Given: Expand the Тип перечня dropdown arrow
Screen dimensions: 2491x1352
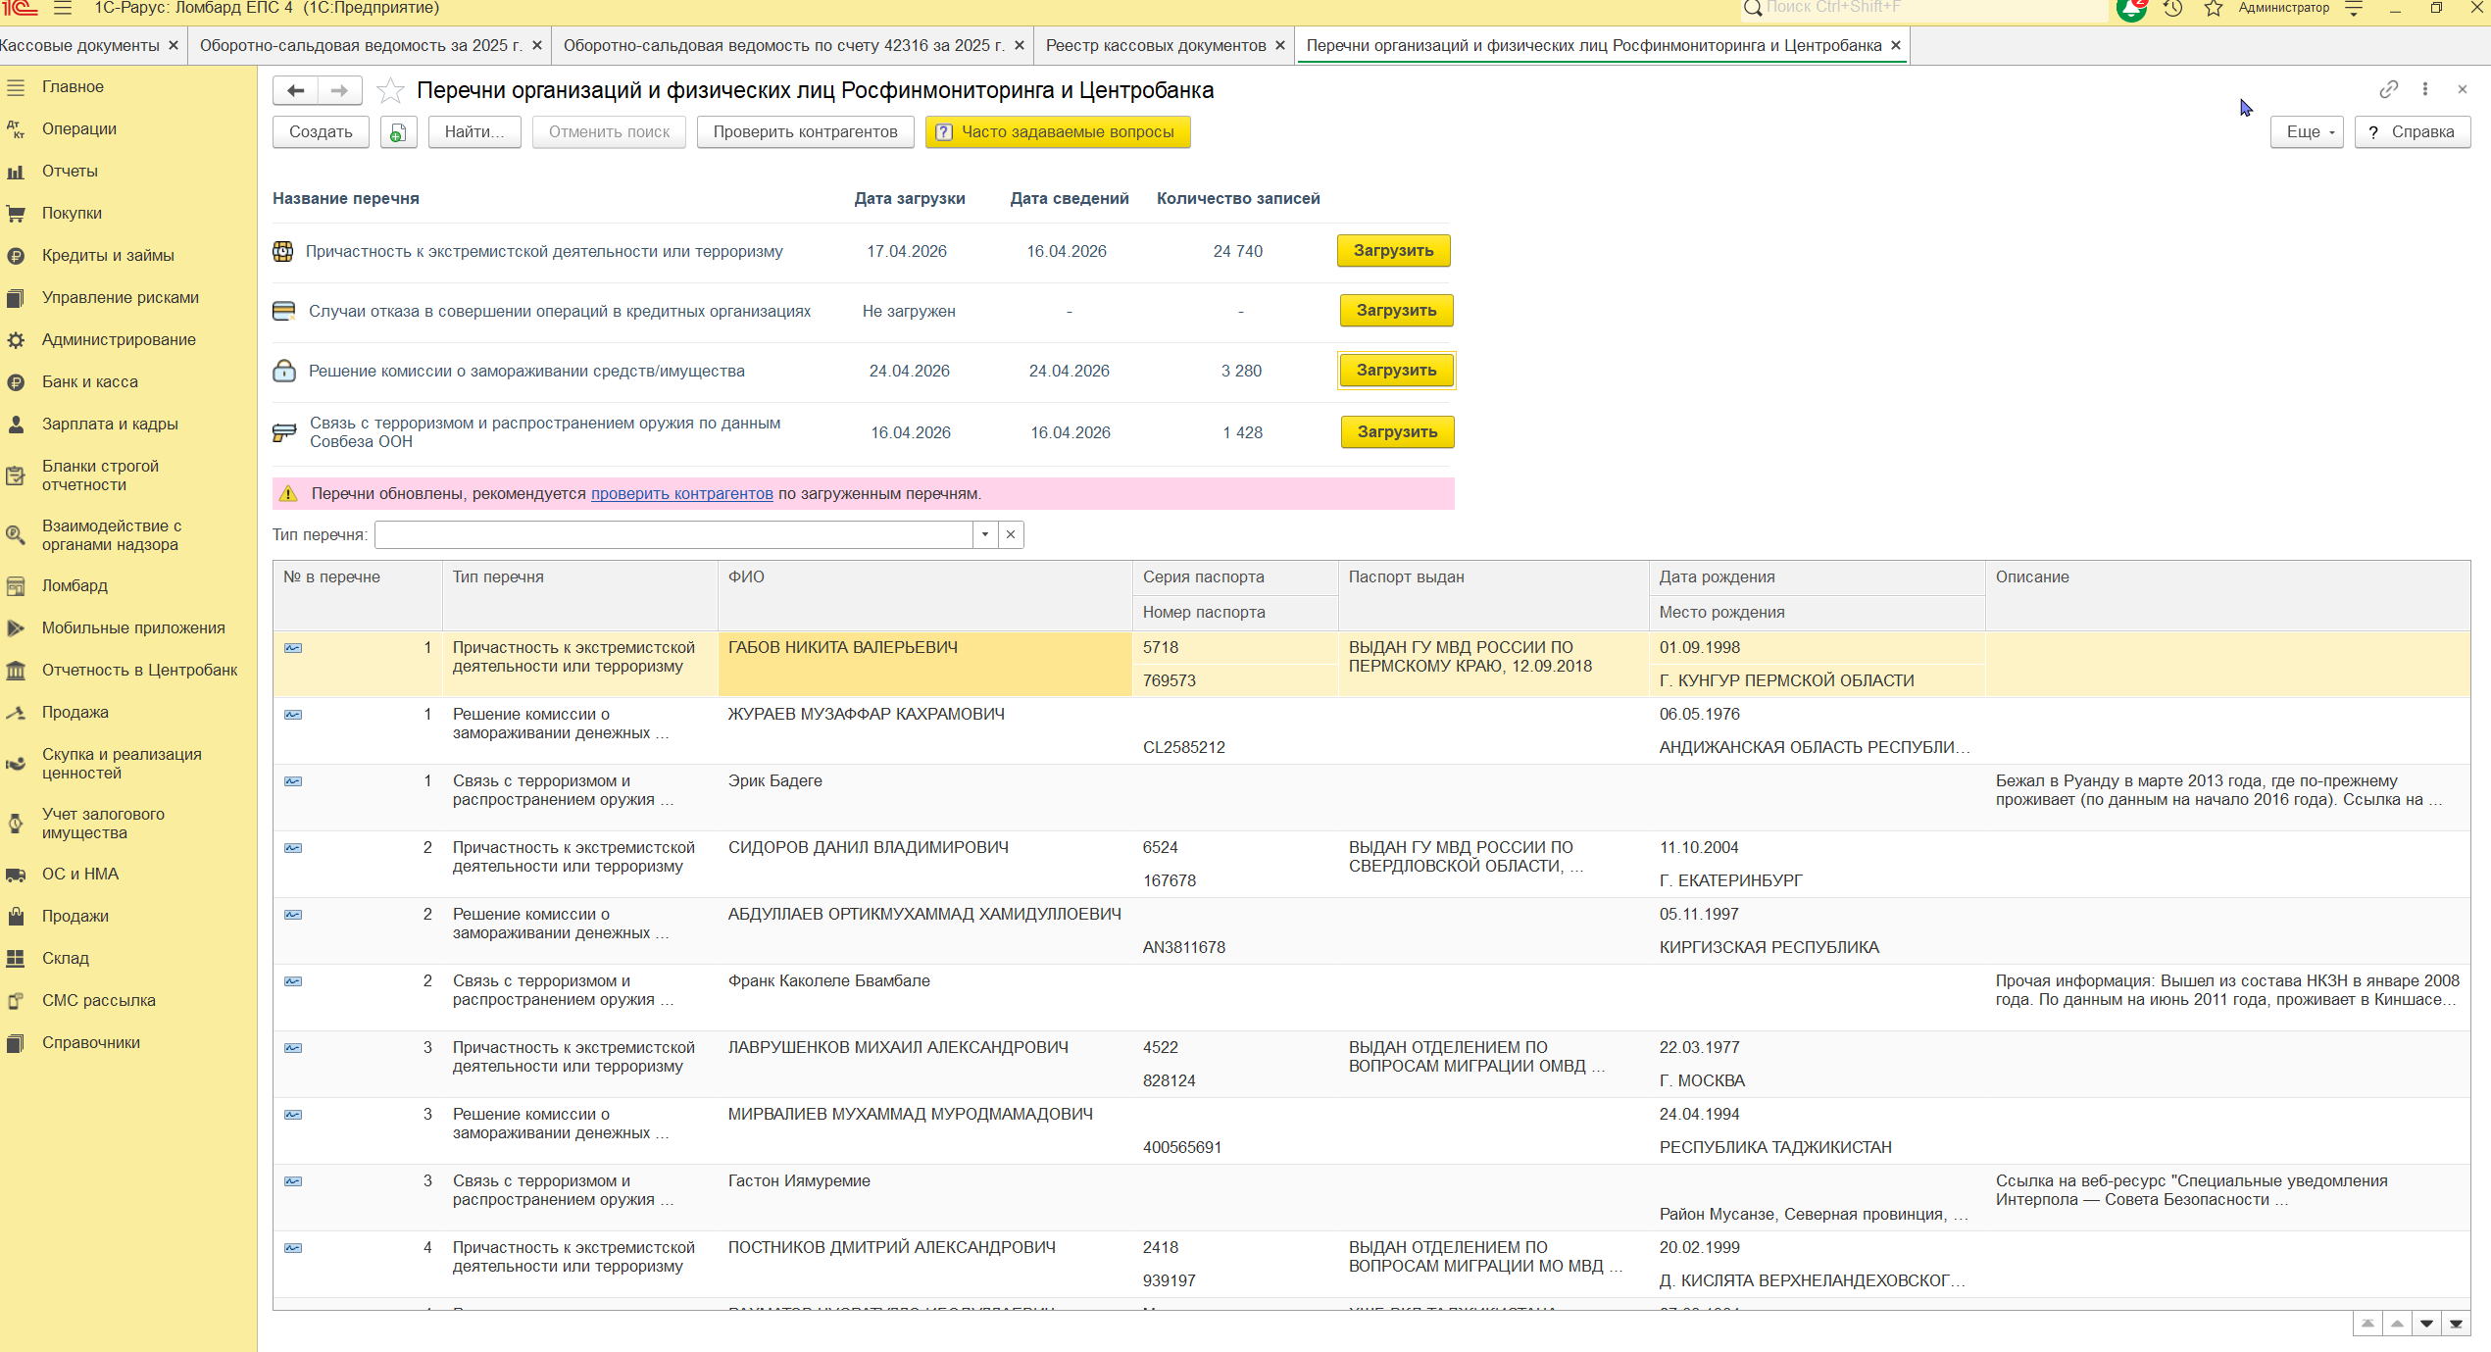Looking at the screenshot, I should pyautogui.click(x=985, y=534).
